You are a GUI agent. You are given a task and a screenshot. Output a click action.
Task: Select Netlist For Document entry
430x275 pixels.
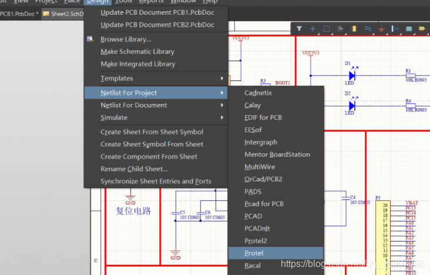coord(156,105)
